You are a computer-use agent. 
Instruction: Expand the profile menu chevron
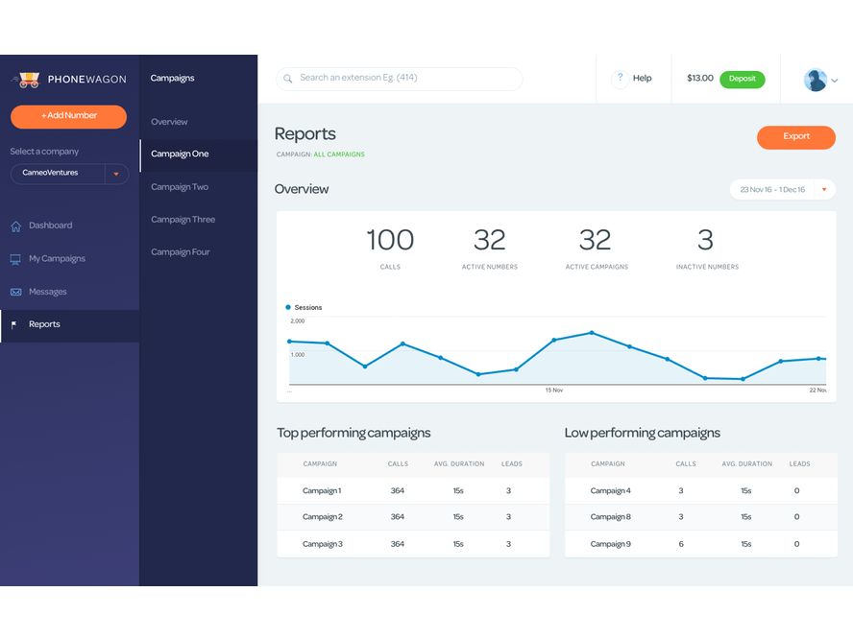coord(835,81)
